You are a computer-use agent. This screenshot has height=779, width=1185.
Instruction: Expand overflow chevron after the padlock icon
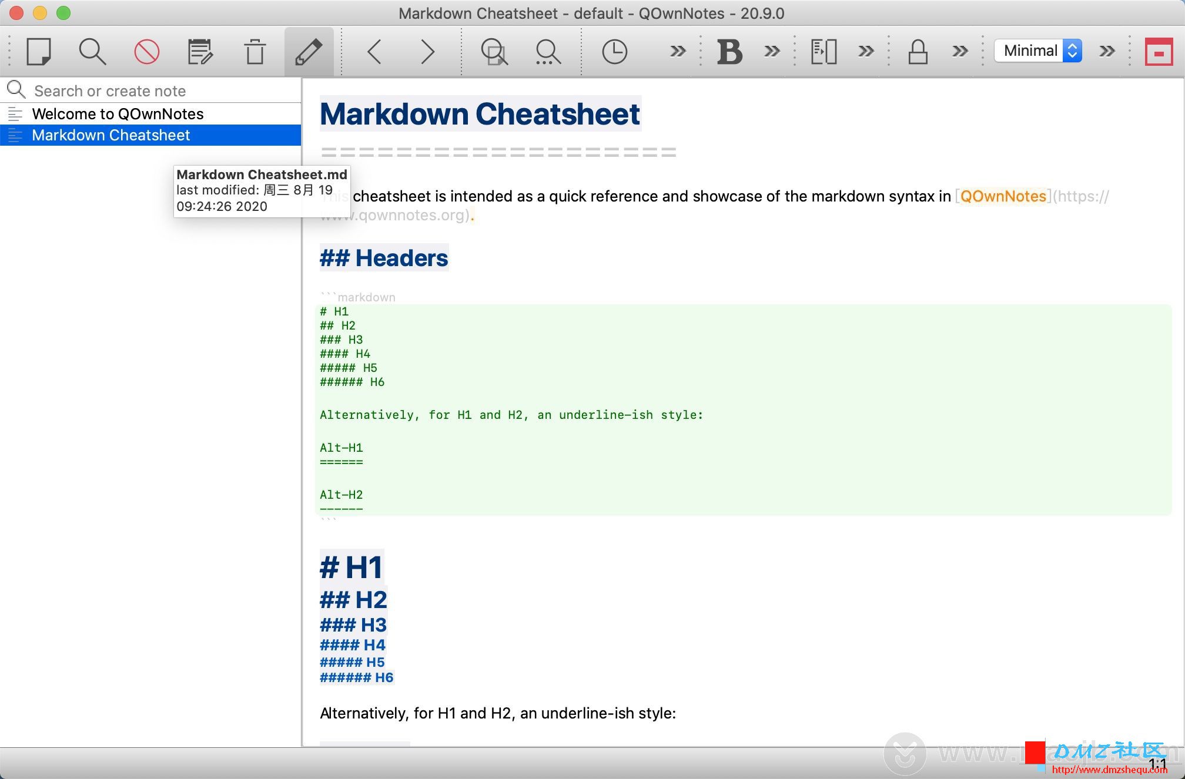pyautogui.click(x=960, y=51)
